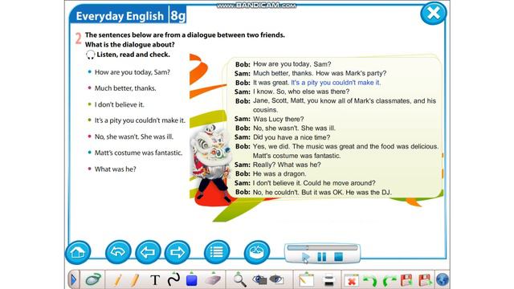The image size is (514, 289).
Task: Click the black and white curtain icon
Action: (x=328, y=280)
